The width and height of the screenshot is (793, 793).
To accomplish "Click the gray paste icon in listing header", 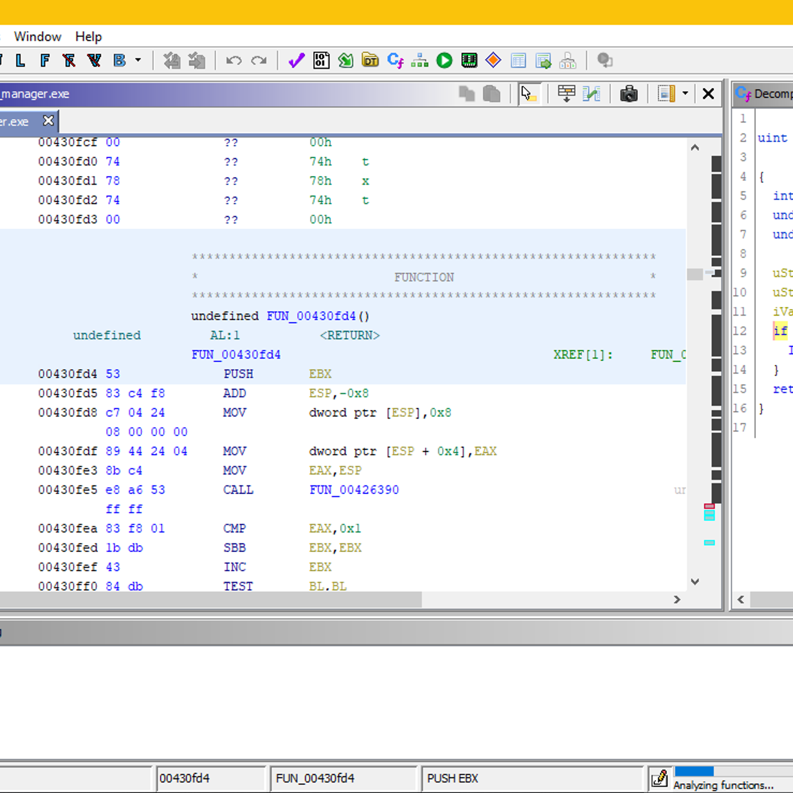I will [491, 94].
